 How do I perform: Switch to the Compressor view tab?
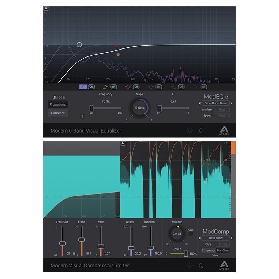tap(208, 250)
